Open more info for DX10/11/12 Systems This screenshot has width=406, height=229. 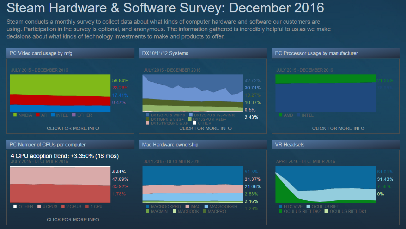point(206,128)
